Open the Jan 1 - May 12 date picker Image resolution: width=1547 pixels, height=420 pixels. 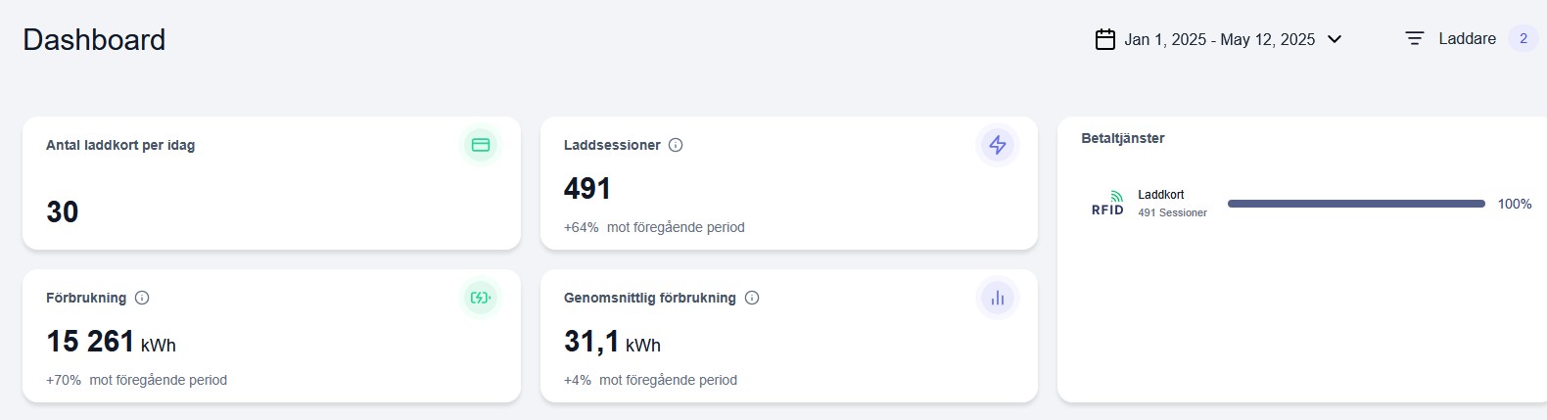tap(1219, 40)
